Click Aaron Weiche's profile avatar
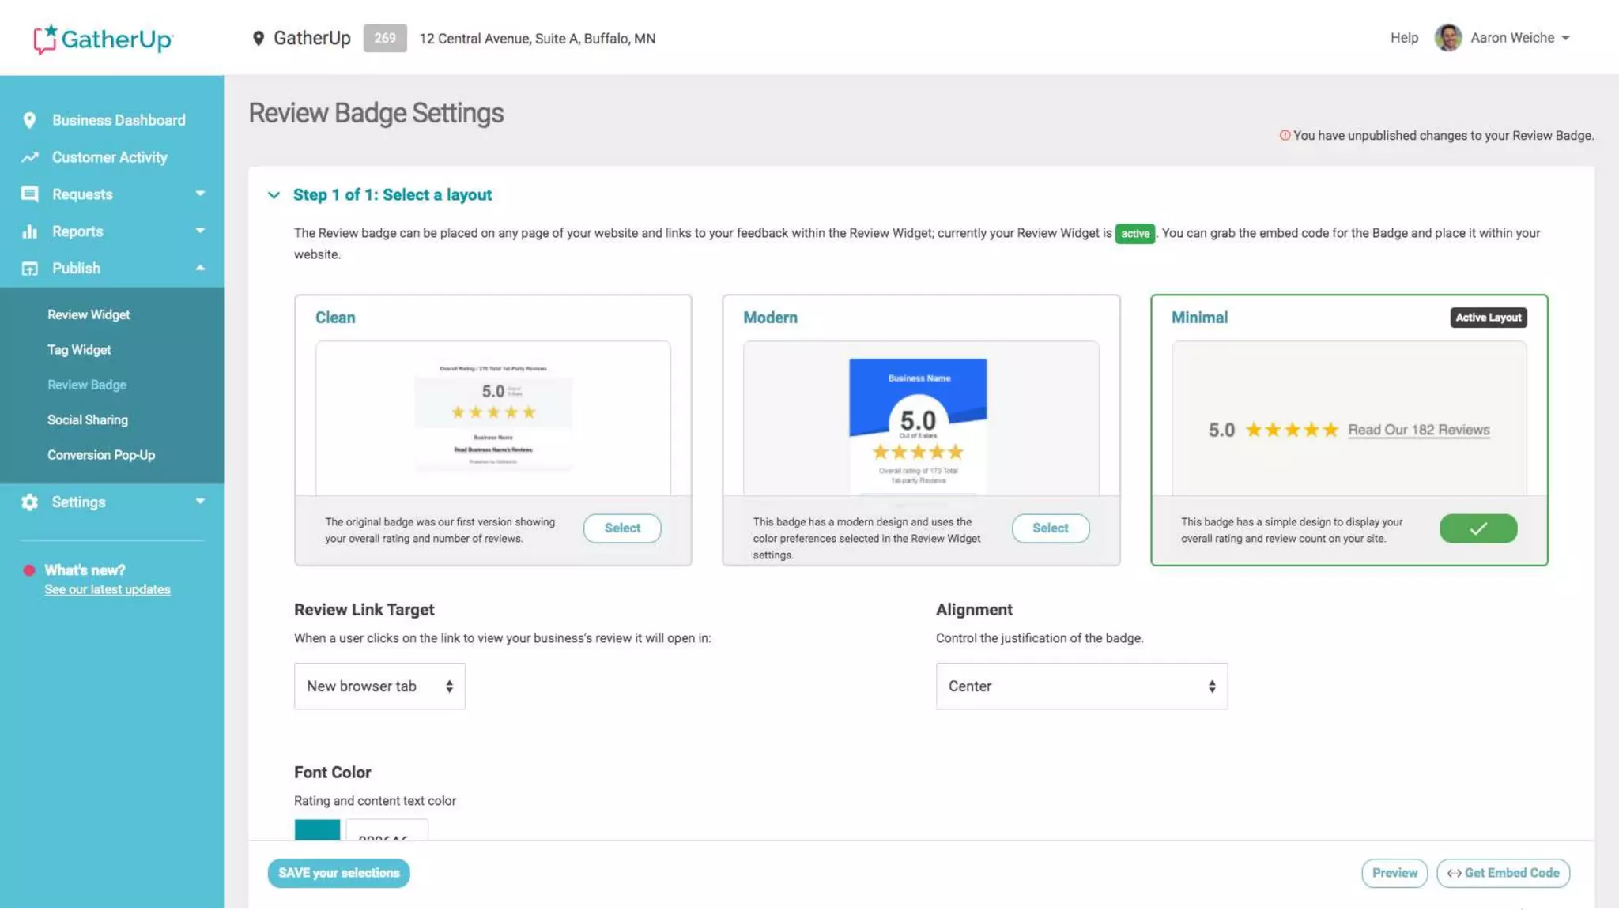The width and height of the screenshot is (1619, 910). pos(1447,37)
